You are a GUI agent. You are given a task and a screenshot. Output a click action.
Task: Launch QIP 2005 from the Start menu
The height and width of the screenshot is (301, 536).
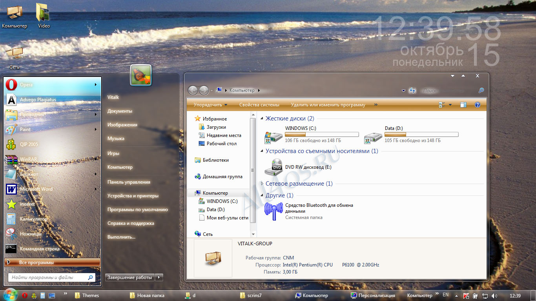pos(52,144)
